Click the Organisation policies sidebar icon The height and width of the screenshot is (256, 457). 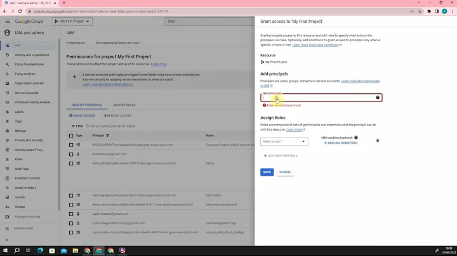tap(7, 83)
